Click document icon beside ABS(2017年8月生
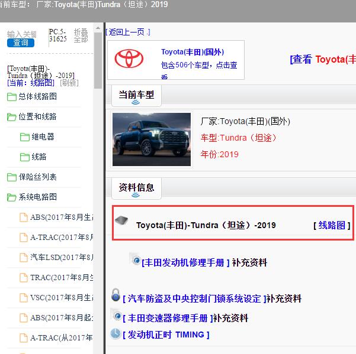356x354 pixels. coord(24,217)
